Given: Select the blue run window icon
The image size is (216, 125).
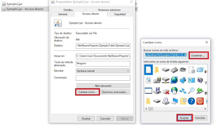Looking at the screenshot, I should [x=200, y=70].
